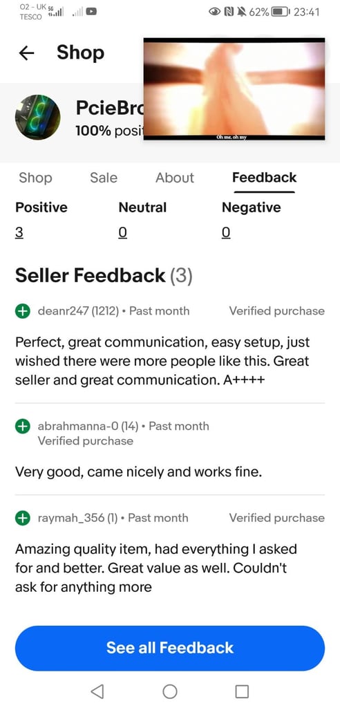Screen dimensions: 340x708
Task: Tap the back arrow beside Shop
Action: 27,53
